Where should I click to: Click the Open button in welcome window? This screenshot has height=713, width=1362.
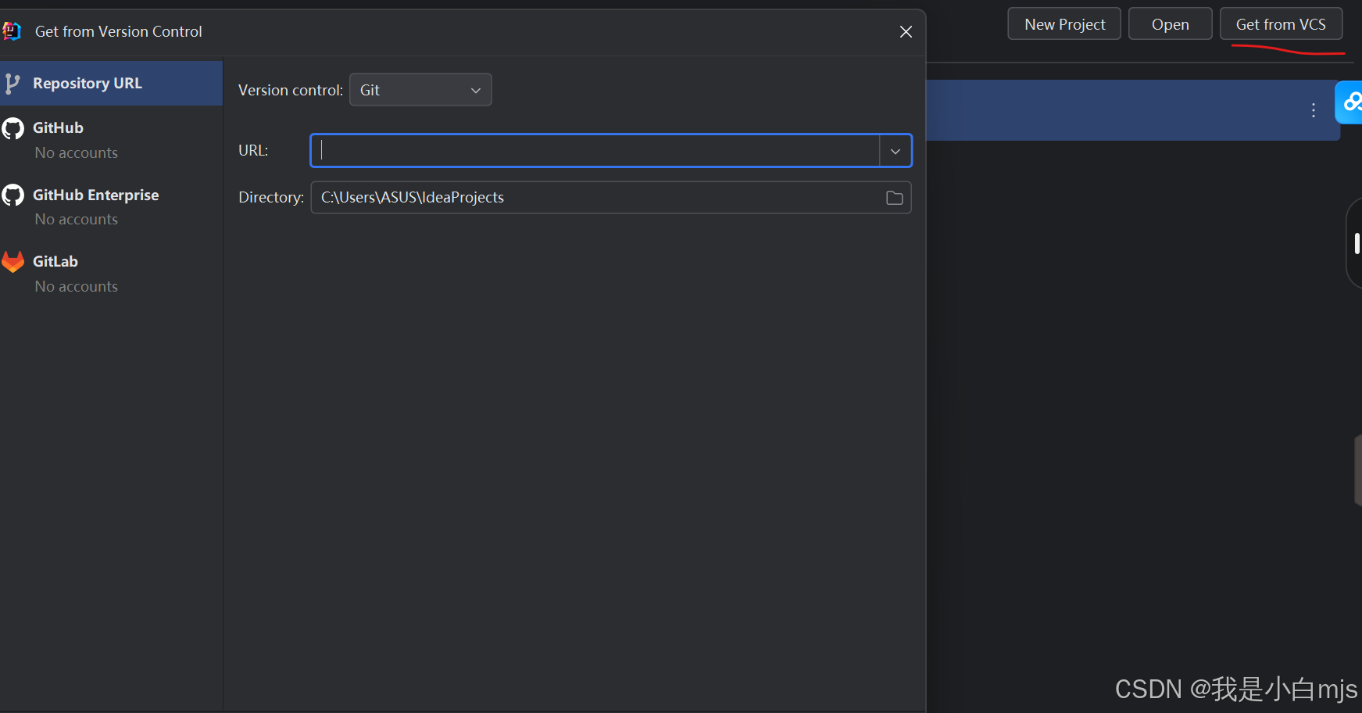click(x=1170, y=24)
